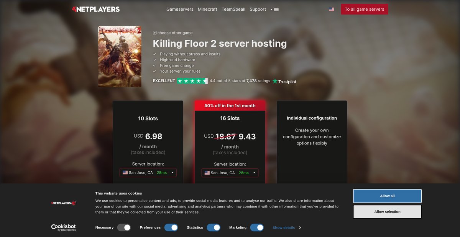Toggle the Necessary cookies switch
460x237 pixels.
click(x=124, y=227)
